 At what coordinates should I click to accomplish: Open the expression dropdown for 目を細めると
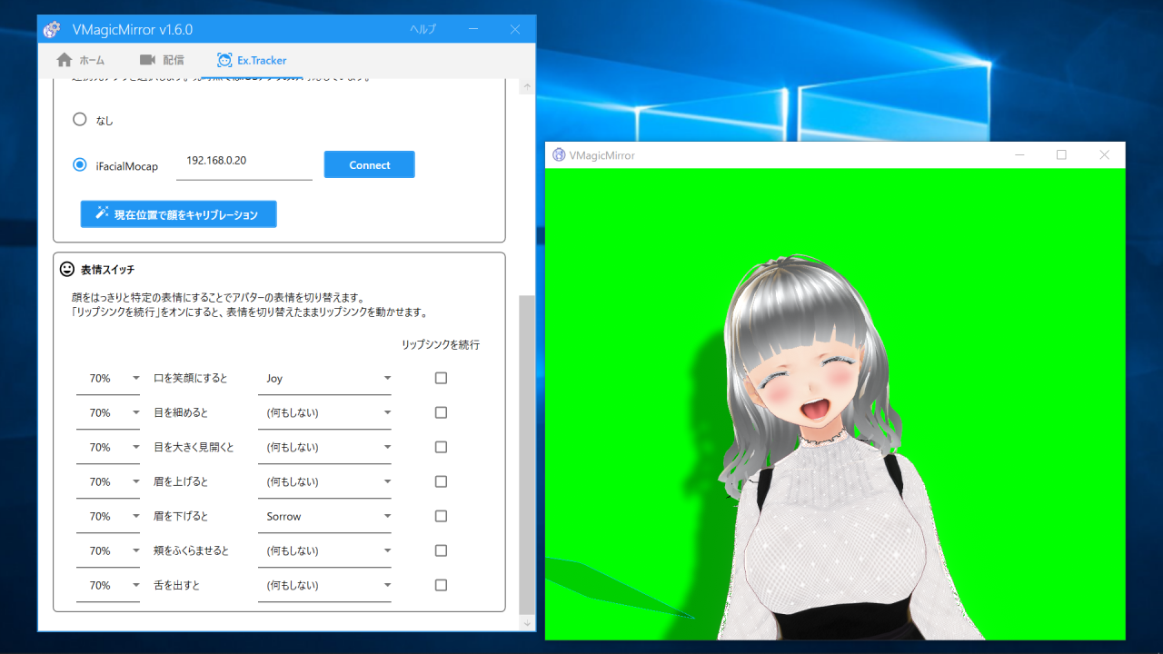[x=324, y=413]
